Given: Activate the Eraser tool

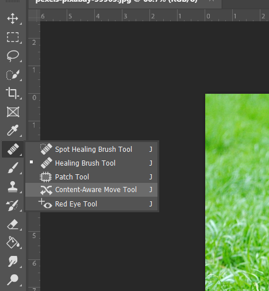Looking at the screenshot, I should 13,224.
